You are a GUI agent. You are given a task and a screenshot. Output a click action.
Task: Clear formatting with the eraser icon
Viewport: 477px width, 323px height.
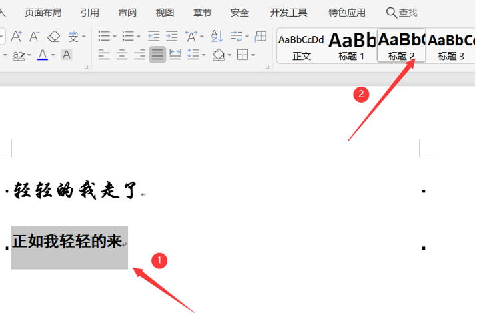[x=54, y=37]
